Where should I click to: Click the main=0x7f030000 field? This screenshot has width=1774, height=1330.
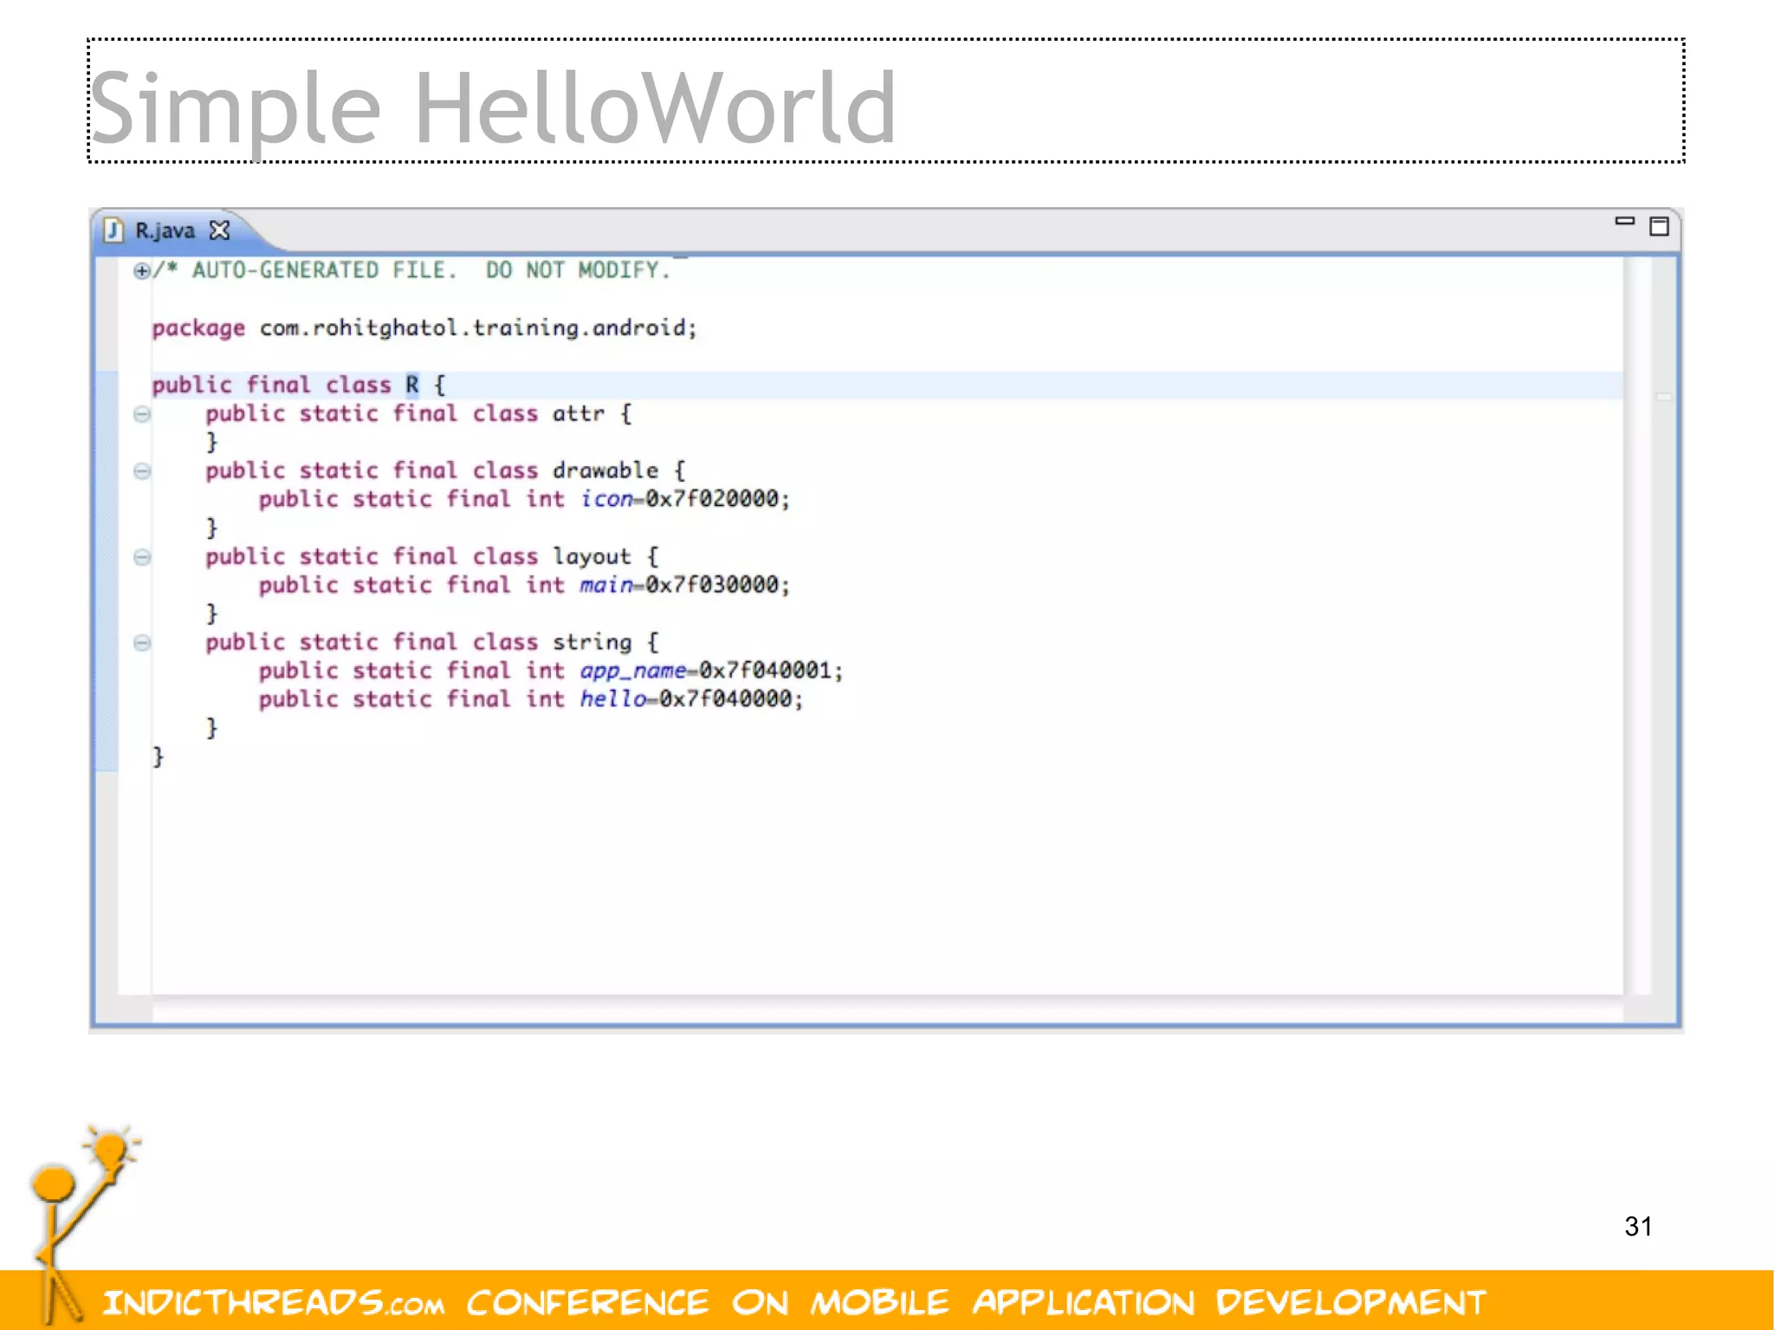tap(684, 586)
